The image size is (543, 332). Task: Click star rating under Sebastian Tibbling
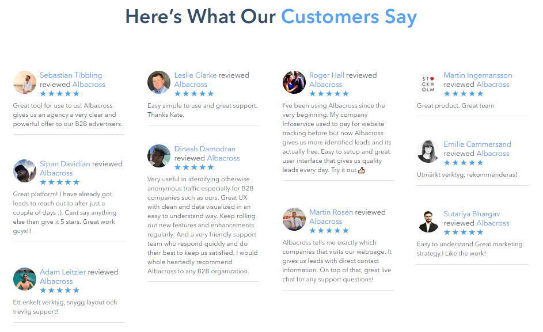click(59, 93)
